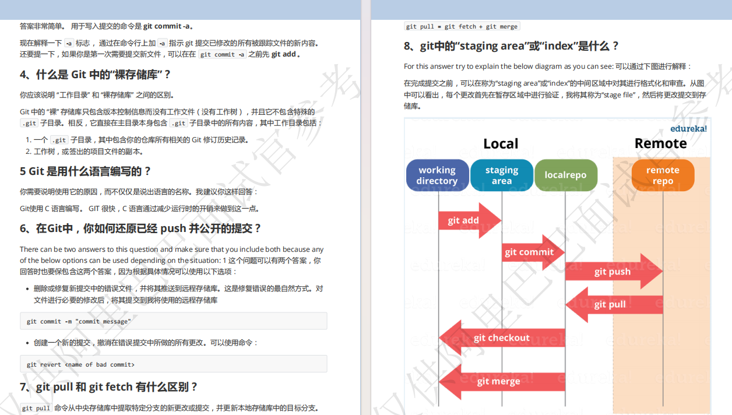Click the heading '4、什么是 Git 中的"裸存储库"?'
The width and height of the screenshot is (732, 415).
point(96,75)
